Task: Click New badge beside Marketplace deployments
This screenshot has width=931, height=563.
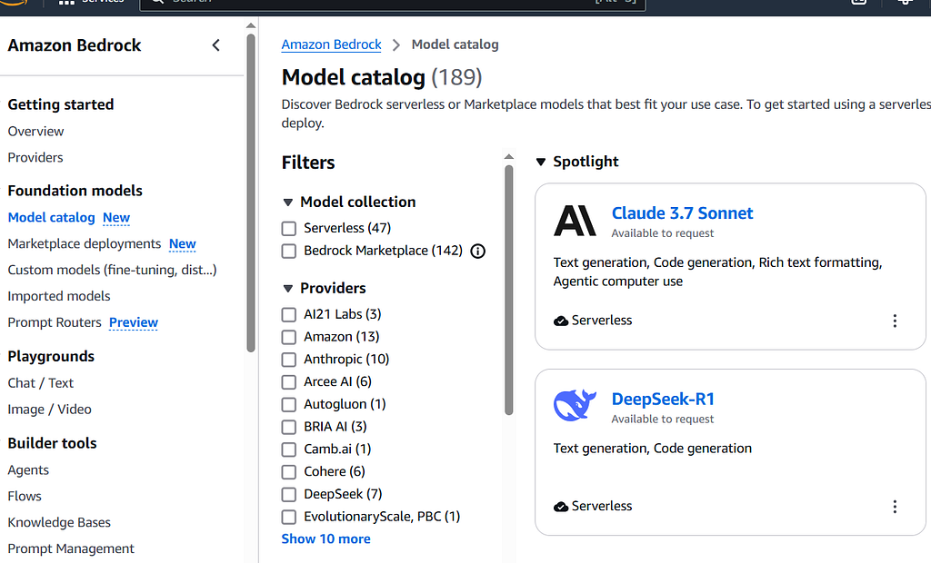Action: [x=182, y=244]
